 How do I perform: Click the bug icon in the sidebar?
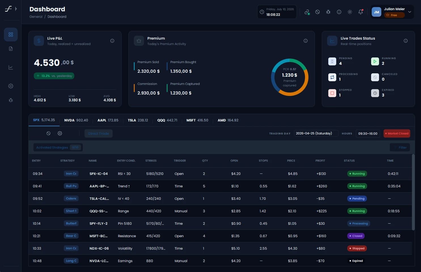11,100
